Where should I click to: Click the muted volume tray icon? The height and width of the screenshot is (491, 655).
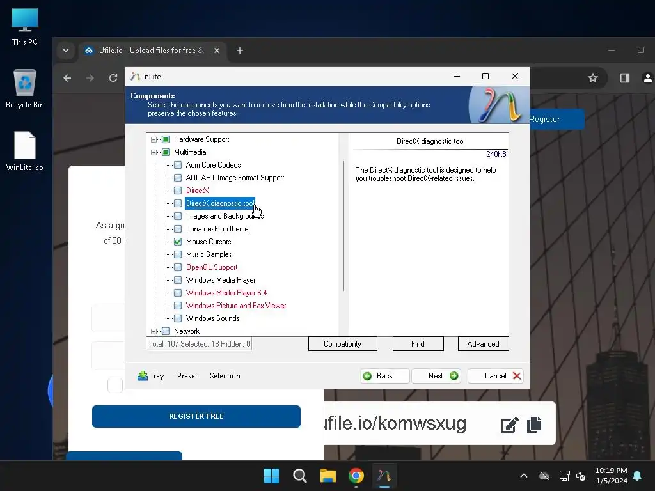[x=581, y=476]
